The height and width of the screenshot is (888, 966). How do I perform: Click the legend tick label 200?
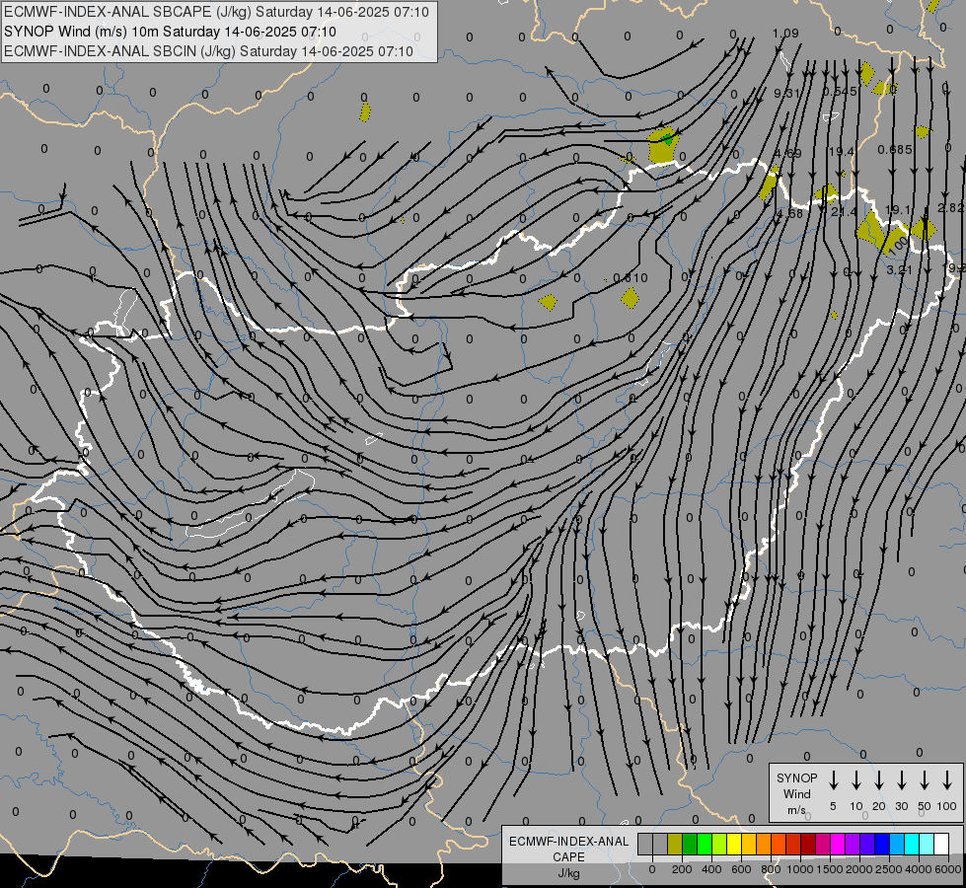682,869
